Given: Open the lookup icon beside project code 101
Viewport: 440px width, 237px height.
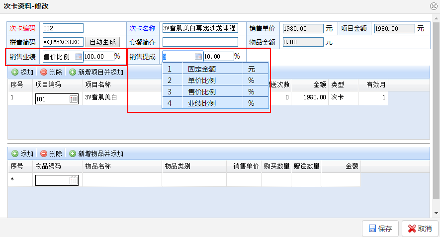Looking at the screenshot, I should [x=74, y=99].
